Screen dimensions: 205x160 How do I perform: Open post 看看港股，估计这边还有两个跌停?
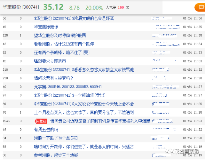click(64, 44)
